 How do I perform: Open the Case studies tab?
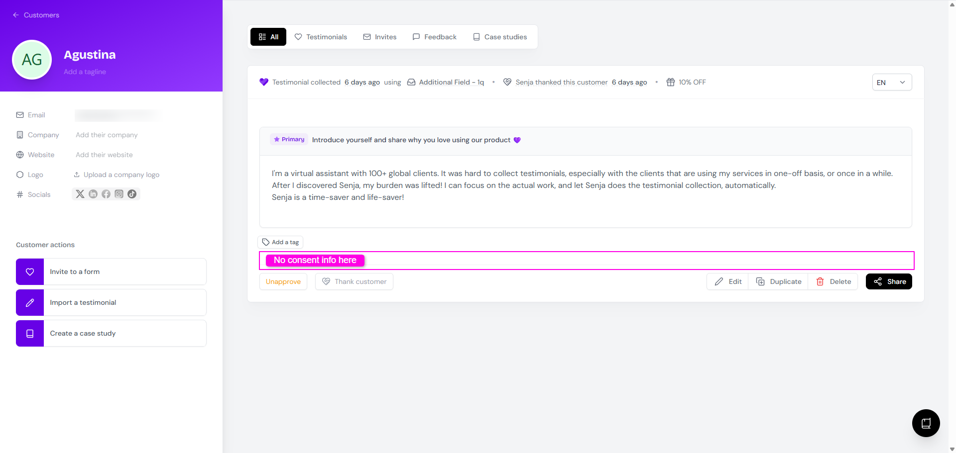click(500, 37)
